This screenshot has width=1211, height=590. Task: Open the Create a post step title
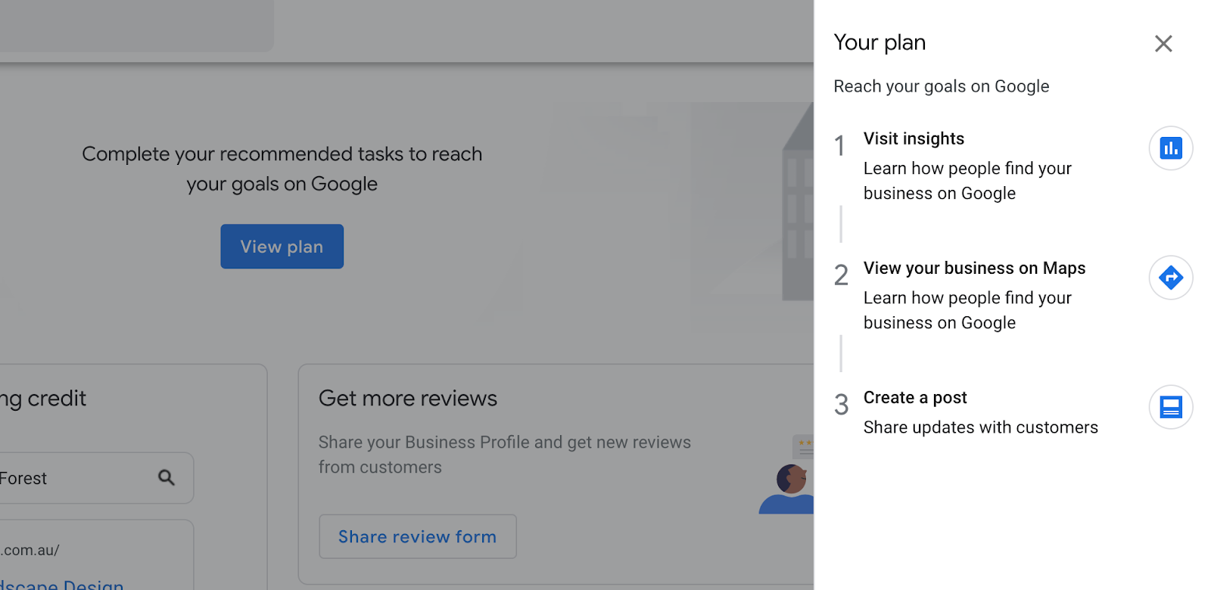click(915, 397)
